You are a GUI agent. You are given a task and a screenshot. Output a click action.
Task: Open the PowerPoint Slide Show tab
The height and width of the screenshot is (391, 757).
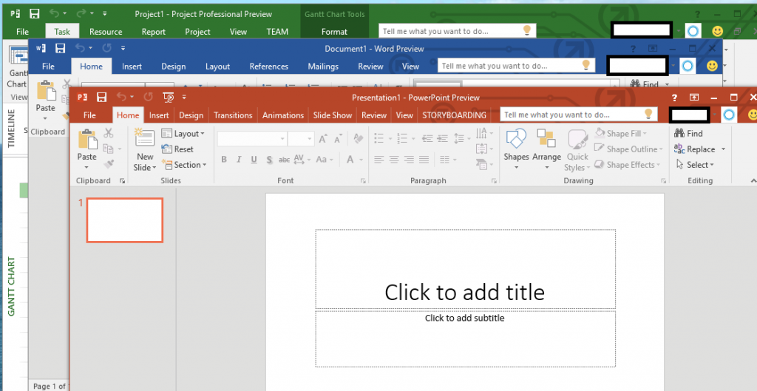(x=332, y=115)
